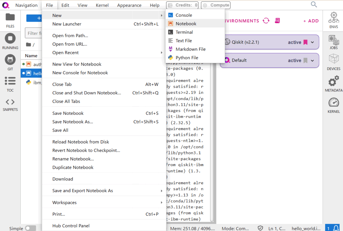Toggle the Simple mode switch
This screenshot has width=343, height=231.
(x=30, y=228)
